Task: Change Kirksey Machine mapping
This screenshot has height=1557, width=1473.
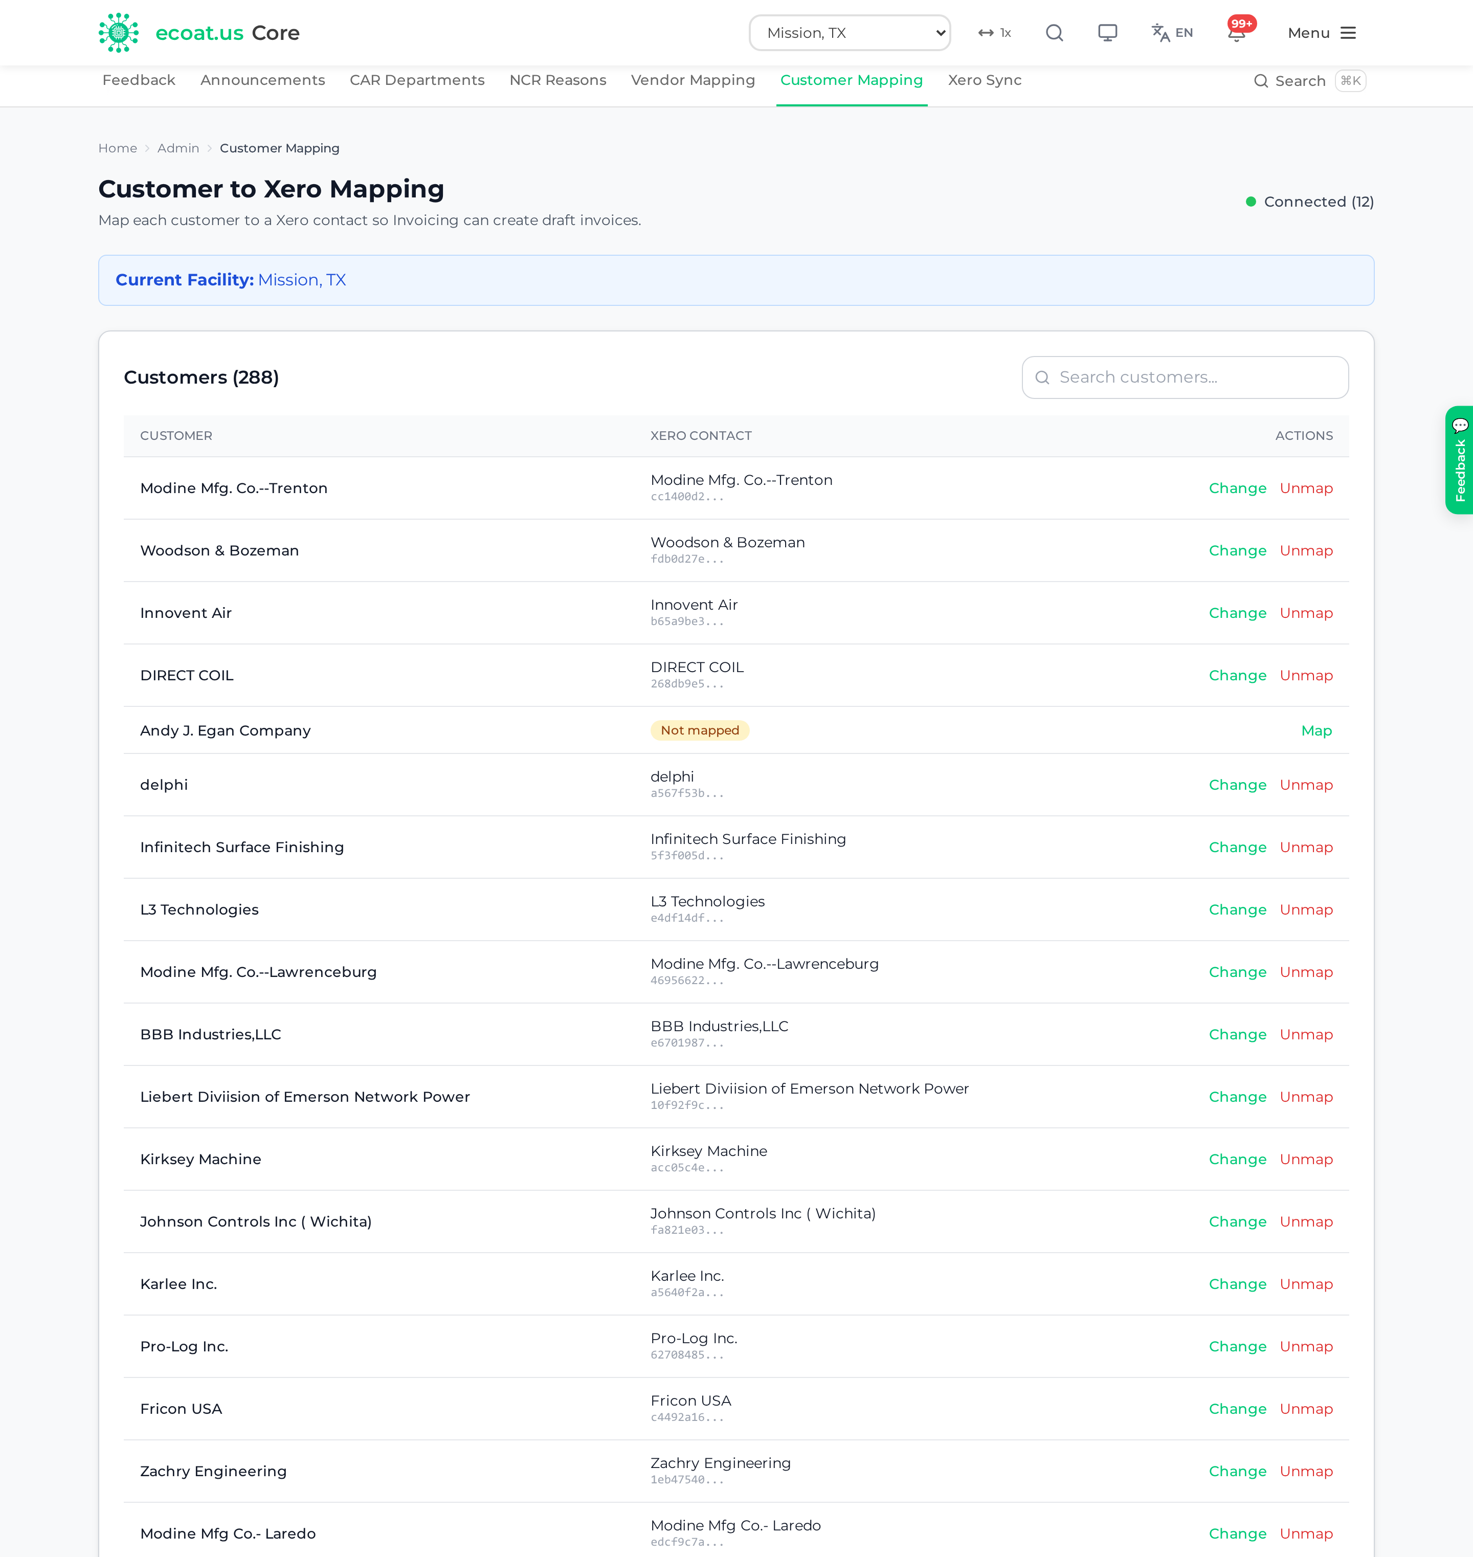Action: (x=1237, y=1160)
